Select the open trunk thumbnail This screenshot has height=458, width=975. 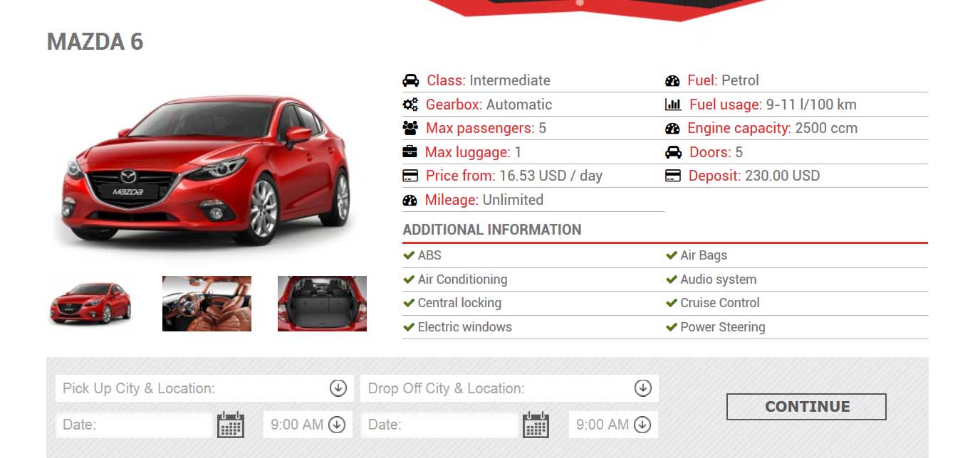click(322, 304)
